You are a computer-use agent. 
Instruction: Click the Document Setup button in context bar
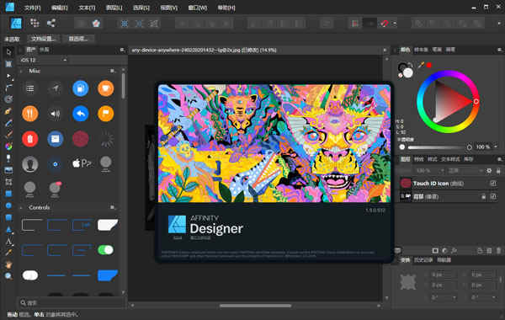(x=43, y=39)
